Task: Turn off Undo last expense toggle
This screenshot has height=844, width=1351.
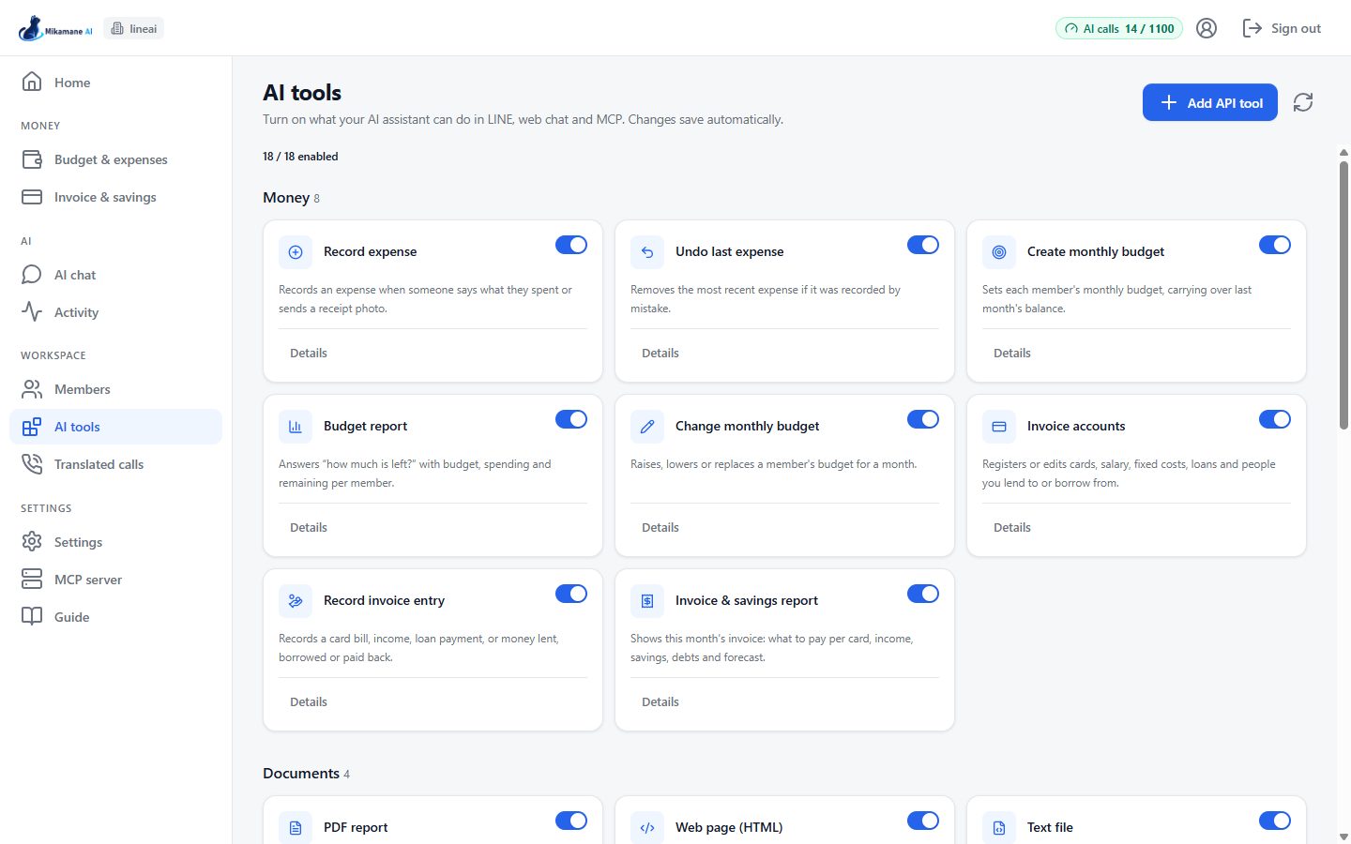Action: pyautogui.click(x=923, y=245)
